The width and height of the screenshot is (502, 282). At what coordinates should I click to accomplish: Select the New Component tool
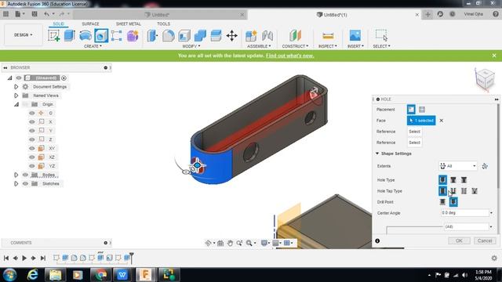click(251, 35)
